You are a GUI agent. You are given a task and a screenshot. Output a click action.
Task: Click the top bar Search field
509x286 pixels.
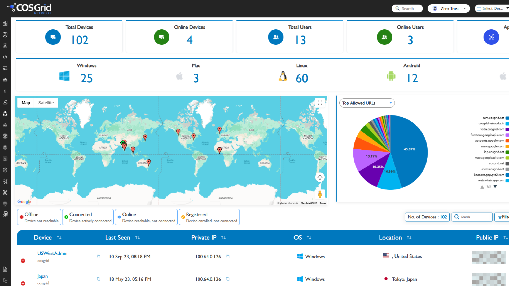click(x=407, y=8)
